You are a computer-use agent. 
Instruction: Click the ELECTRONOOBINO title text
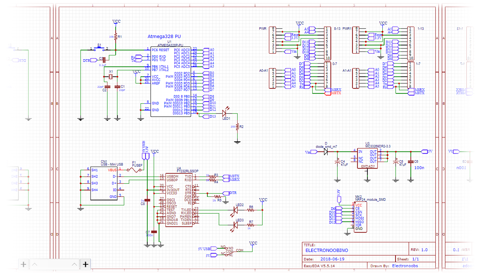327,250
